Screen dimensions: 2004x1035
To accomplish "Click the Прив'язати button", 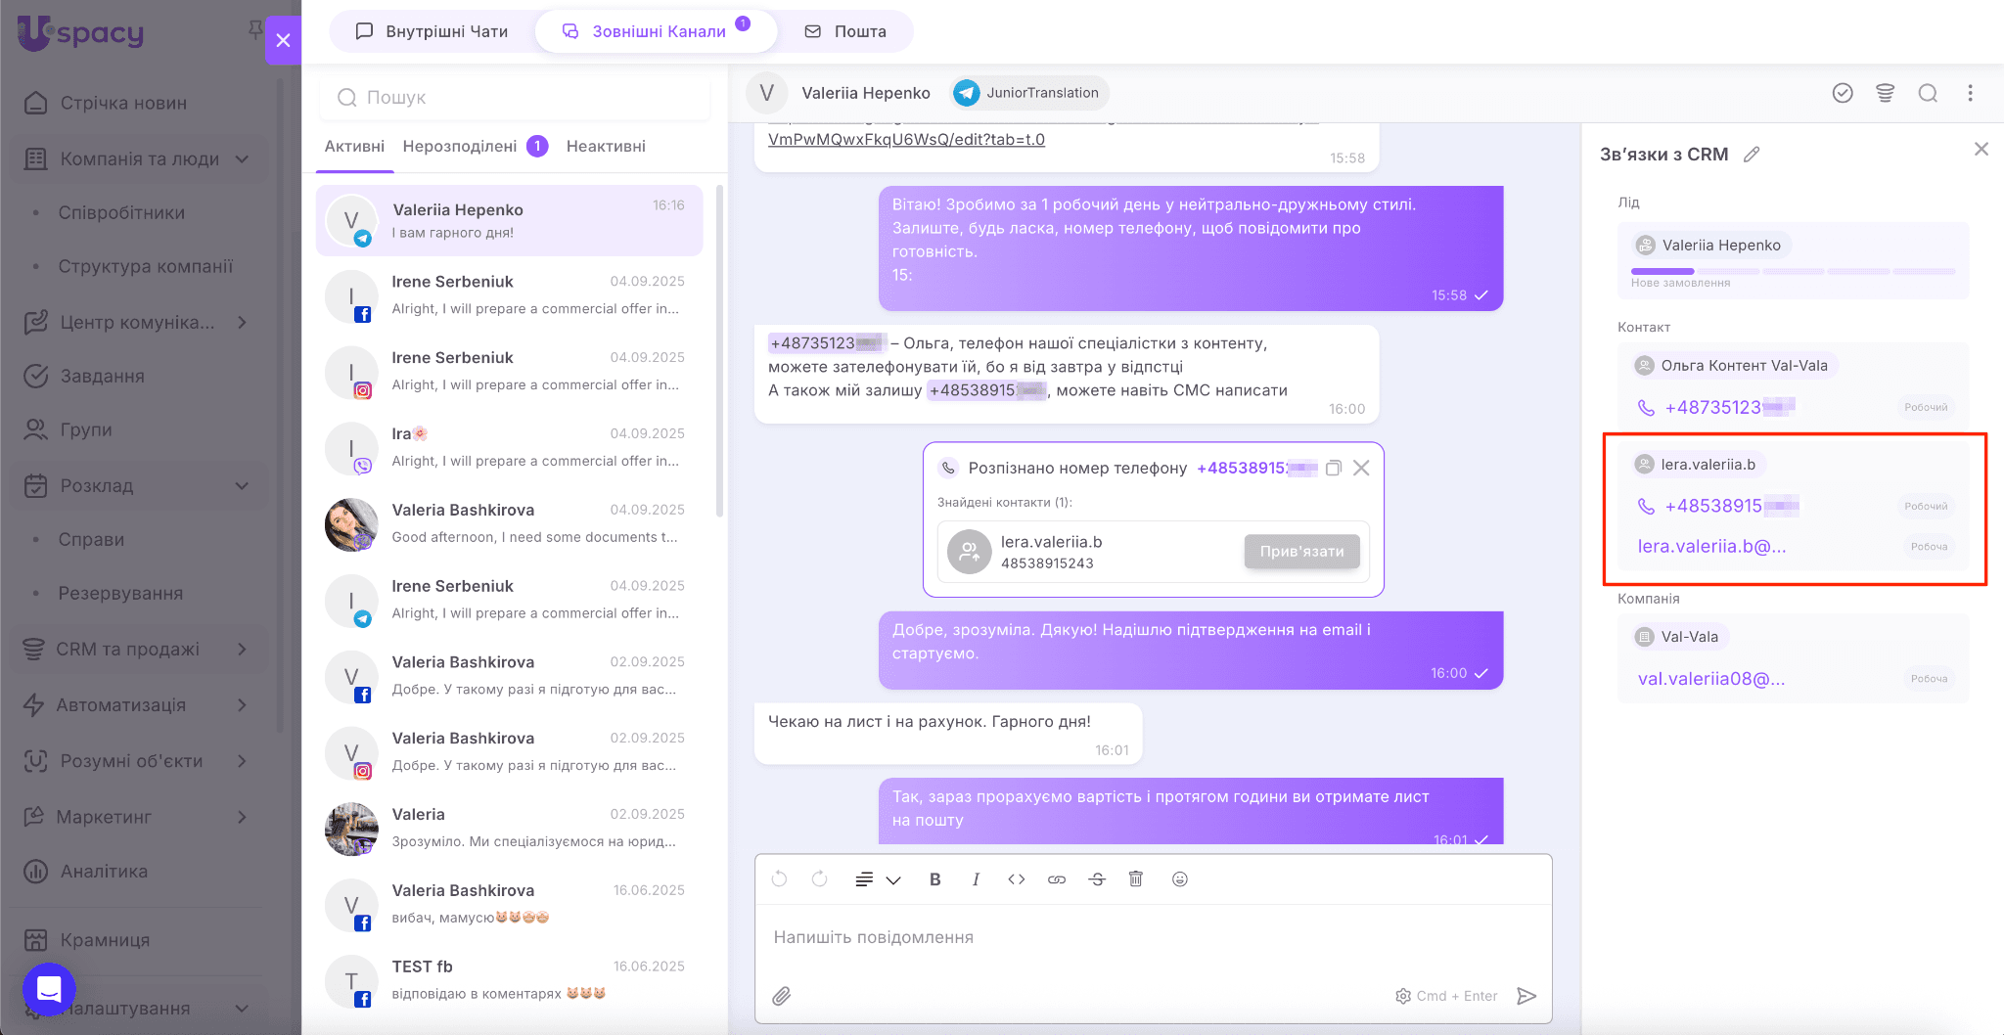I will pos(1301,552).
